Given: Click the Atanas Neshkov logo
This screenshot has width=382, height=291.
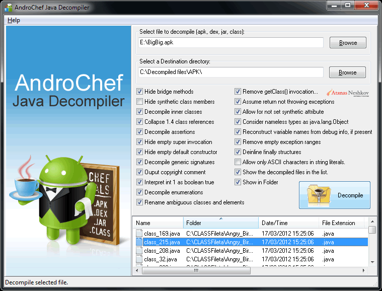Looking at the screenshot, I should pos(348,93).
